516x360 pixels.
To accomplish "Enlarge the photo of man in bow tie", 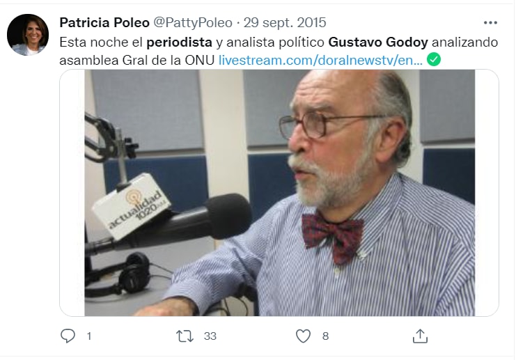I will click(279, 193).
